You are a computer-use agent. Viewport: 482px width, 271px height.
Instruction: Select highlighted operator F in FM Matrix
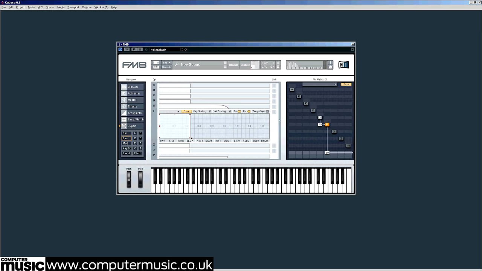tap(327, 125)
